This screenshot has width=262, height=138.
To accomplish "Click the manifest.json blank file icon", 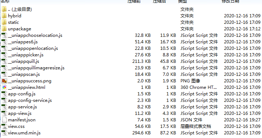I will [x=4, y=120].
